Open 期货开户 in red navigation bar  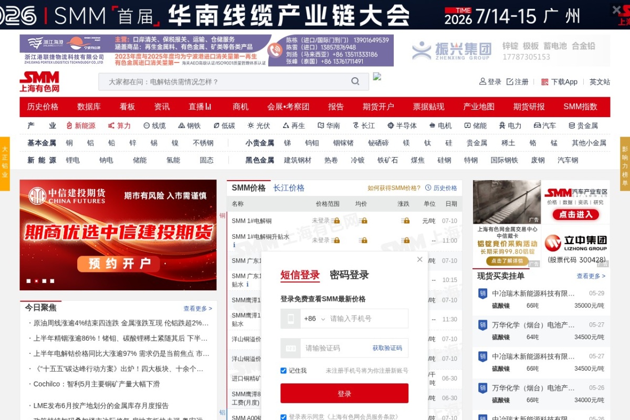[378, 107]
